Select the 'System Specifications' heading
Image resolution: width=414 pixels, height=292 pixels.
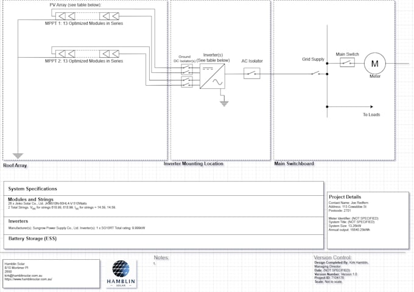coord(32,189)
